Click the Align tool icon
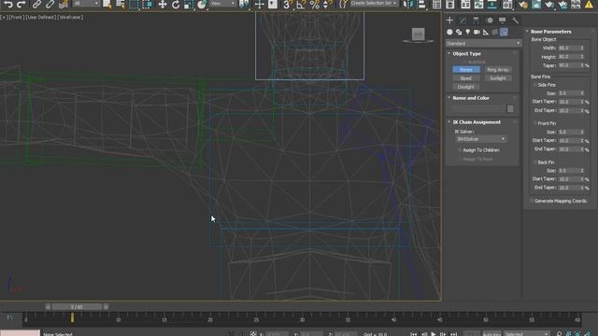This screenshot has width=598, height=336. [421, 4]
